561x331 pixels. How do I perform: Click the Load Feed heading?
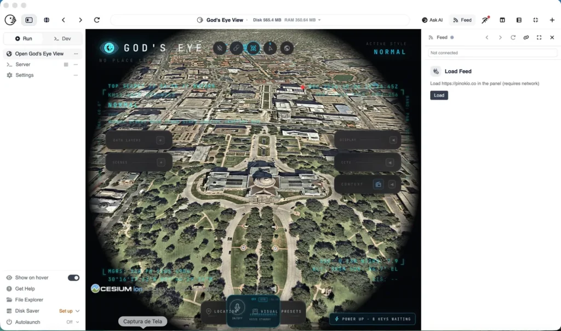click(x=458, y=71)
